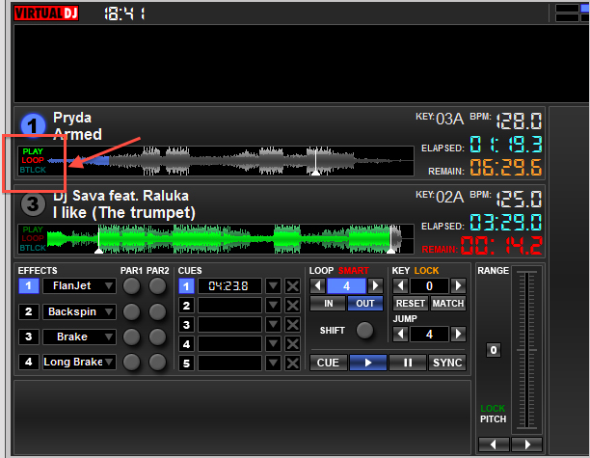Open cue 3 options dropdown

click(x=273, y=324)
